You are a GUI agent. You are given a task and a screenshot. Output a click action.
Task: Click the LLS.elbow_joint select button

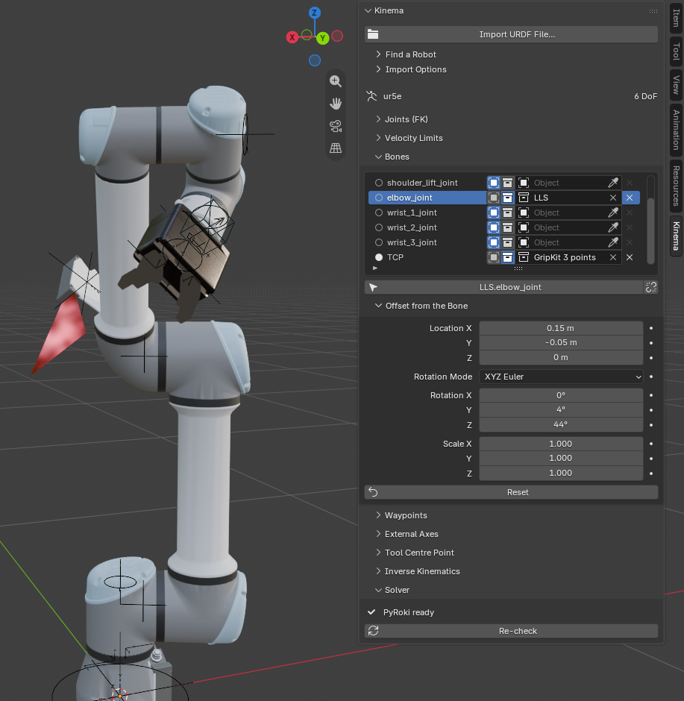point(503,287)
